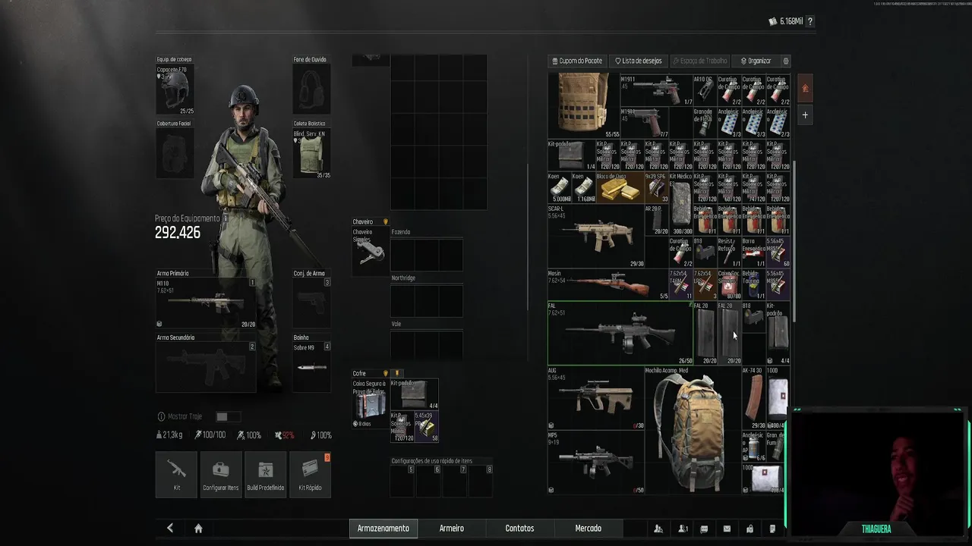This screenshot has width=972, height=546.
Task: Select the Koen 5.000Mil cash stack
Action: coord(560,187)
